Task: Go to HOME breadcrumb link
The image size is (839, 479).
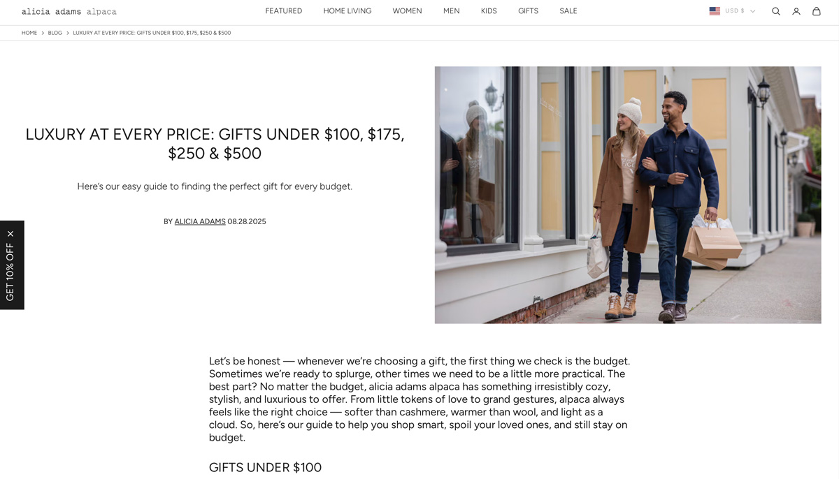Action: tap(29, 33)
